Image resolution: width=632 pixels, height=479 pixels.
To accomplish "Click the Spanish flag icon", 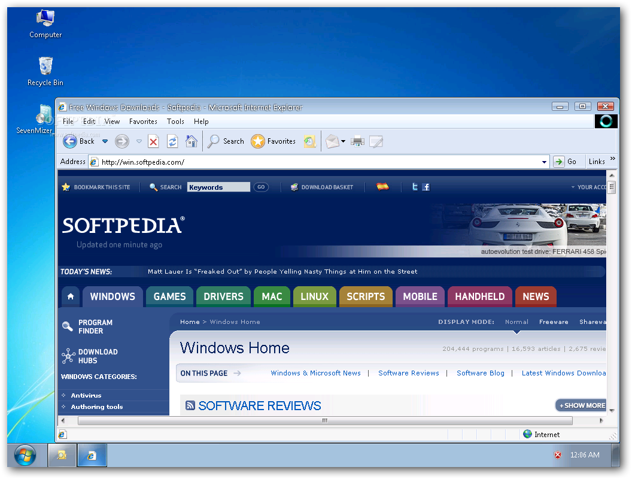I will coord(382,186).
